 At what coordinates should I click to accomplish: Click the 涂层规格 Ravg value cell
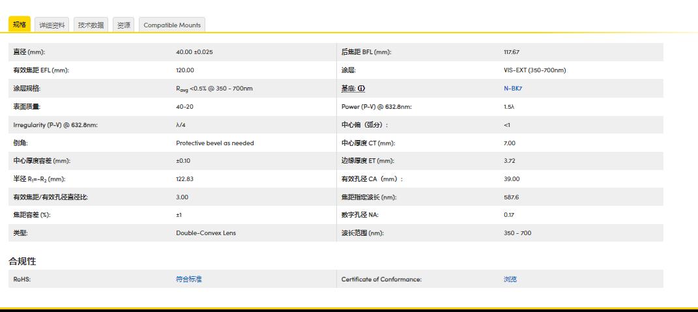point(214,89)
